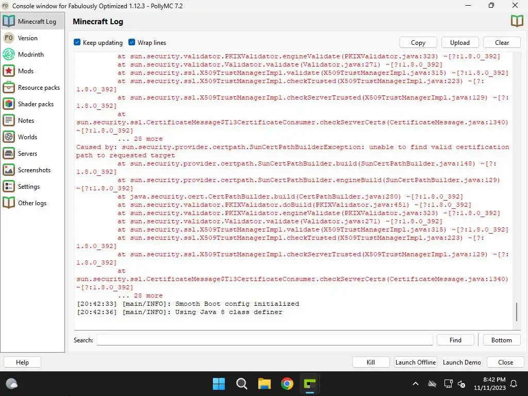
Task: Open the network tray icon
Action: click(448, 384)
